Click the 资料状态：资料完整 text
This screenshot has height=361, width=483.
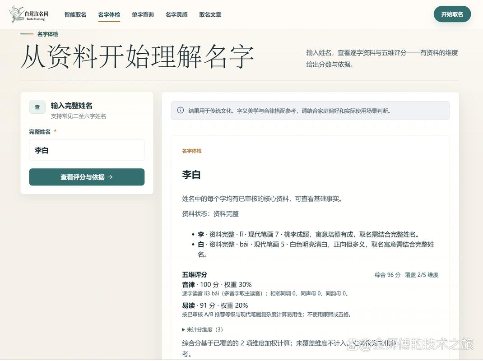(210, 214)
